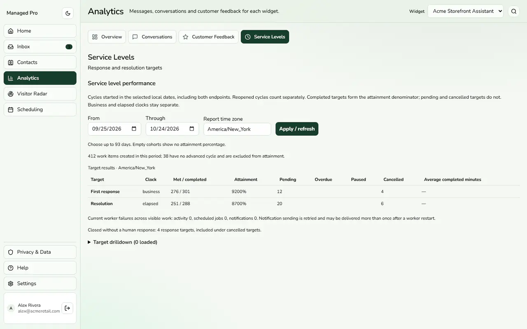Viewport: 527px width, 329px height.
Task: Click the Home house icon in sidebar
Action: [11, 31]
